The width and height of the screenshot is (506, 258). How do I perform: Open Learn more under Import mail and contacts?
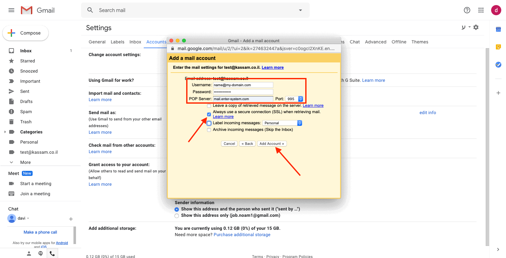(x=100, y=100)
